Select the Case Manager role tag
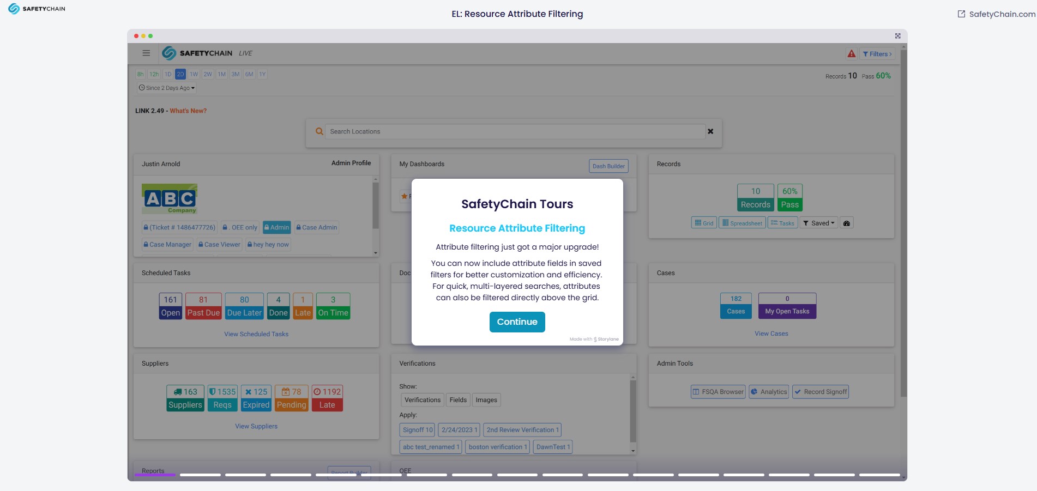Viewport: 1037px width, 491px height. coord(167,245)
